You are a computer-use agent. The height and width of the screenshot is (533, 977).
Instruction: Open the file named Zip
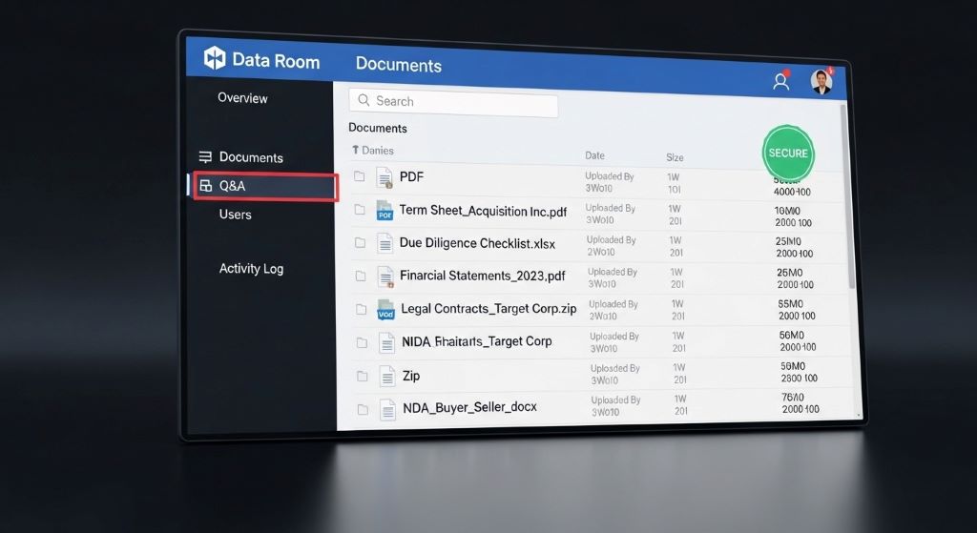[411, 376]
